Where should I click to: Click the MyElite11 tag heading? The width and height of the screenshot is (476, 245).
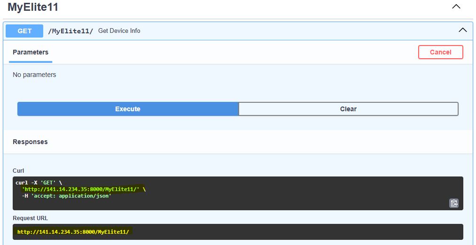33,8
